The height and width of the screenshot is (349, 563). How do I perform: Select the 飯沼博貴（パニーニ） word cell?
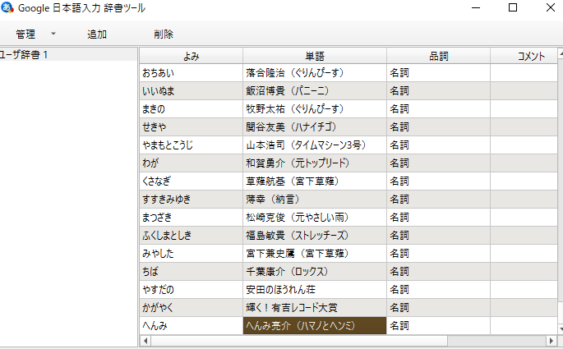point(315,91)
